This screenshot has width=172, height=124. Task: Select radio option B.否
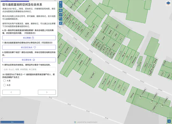coord(4,85)
